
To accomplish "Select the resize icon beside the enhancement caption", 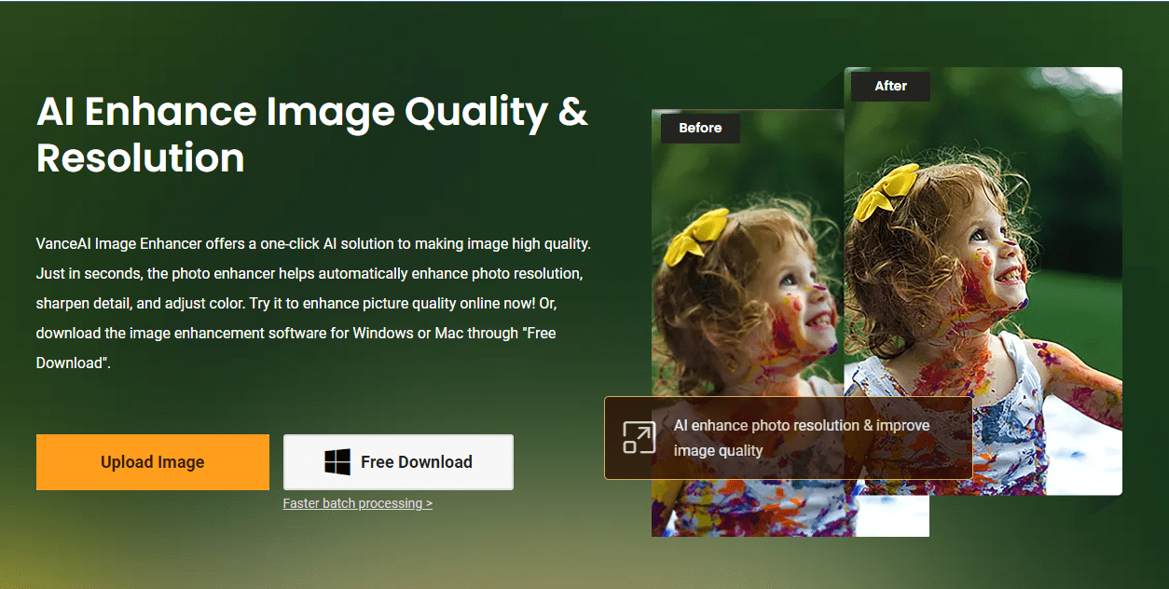I will pyautogui.click(x=640, y=436).
